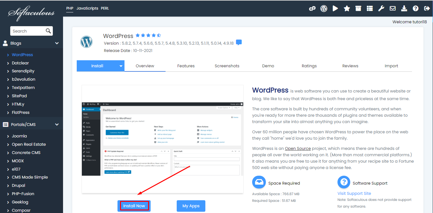The height and width of the screenshot is (213, 433).
Task: Open the Visit Support Site link
Action: click(354, 193)
